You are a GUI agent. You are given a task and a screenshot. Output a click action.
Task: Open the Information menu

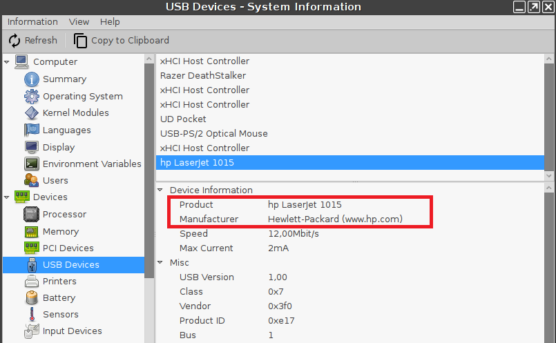point(32,22)
